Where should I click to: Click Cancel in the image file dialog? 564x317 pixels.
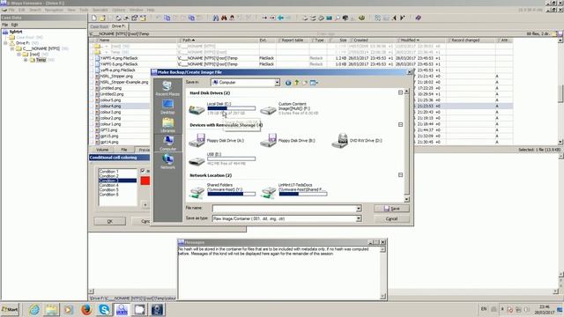click(391, 218)
